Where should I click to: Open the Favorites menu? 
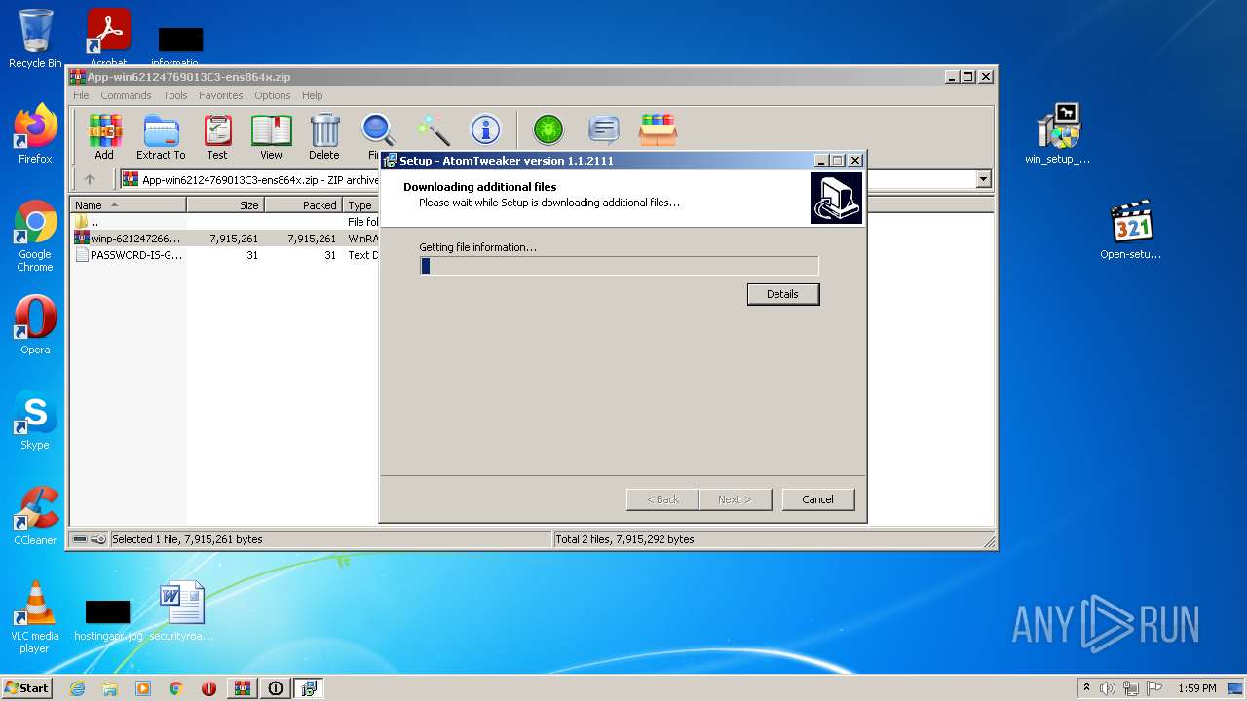coord(221,95)
